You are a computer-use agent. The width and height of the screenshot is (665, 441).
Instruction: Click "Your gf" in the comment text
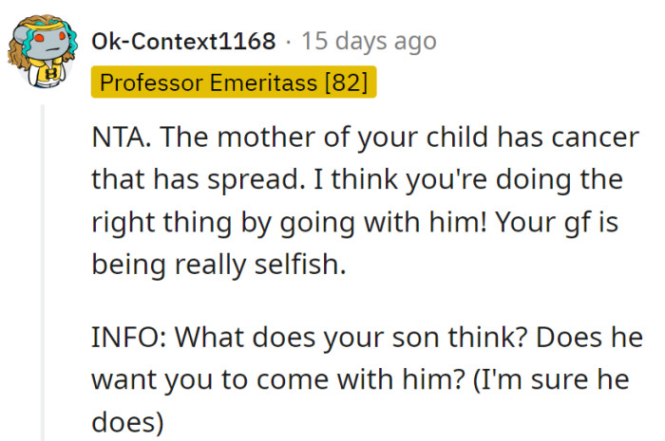click(x=579, y=222)
